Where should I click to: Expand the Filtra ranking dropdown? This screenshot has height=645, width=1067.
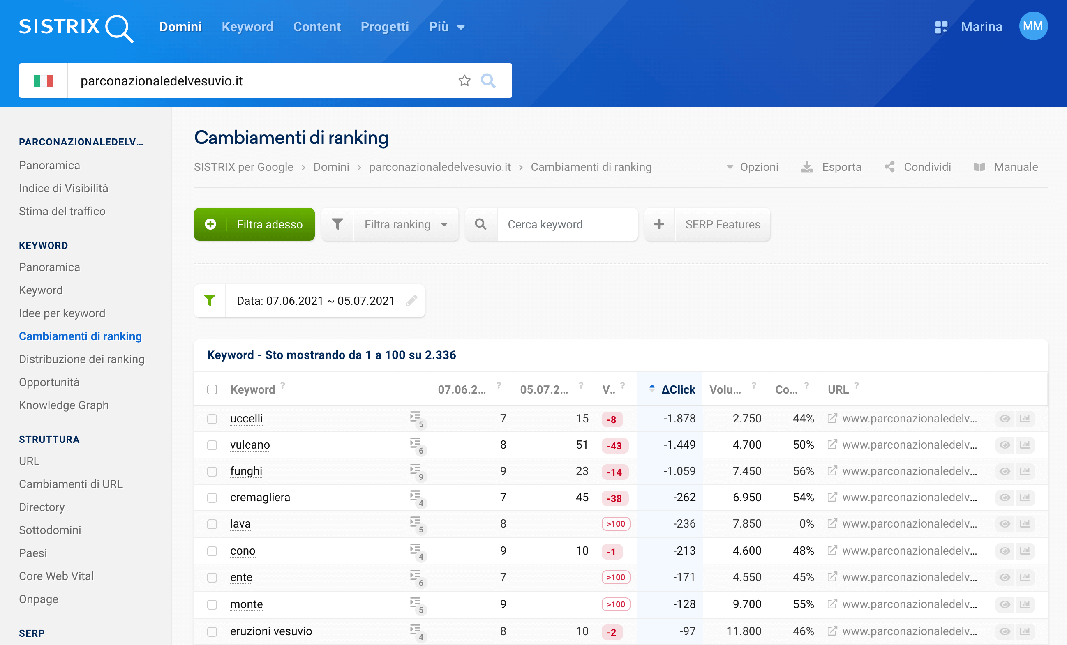tap(390, 224)
